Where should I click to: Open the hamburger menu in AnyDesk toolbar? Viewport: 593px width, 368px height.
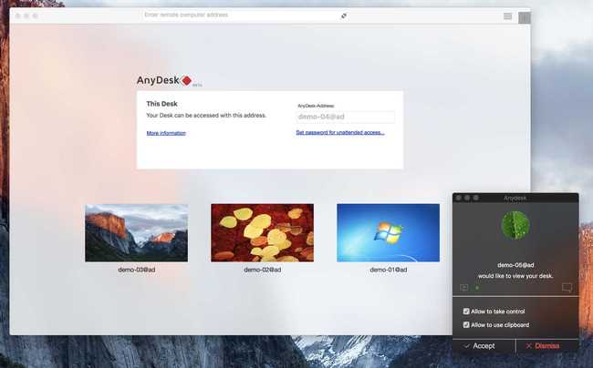(507, 15)
